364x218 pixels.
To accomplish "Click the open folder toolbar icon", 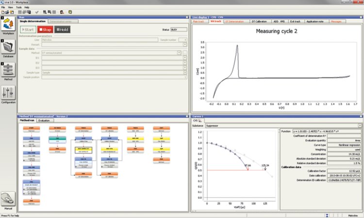I will pos(7,12).
